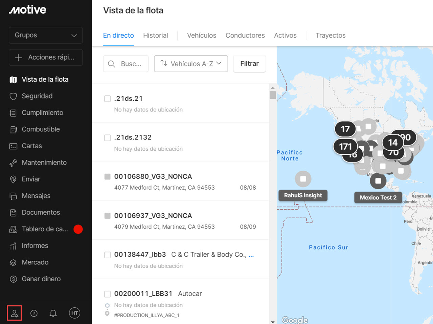Image resolution: width=433 pixels, height=324 pixels.
Task: Open the Vehículos A-Z sort dropdown
Action: [191, 64]
